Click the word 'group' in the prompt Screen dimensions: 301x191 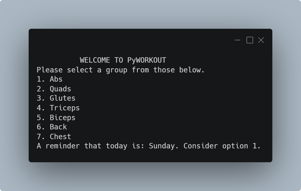click(116, 70)
